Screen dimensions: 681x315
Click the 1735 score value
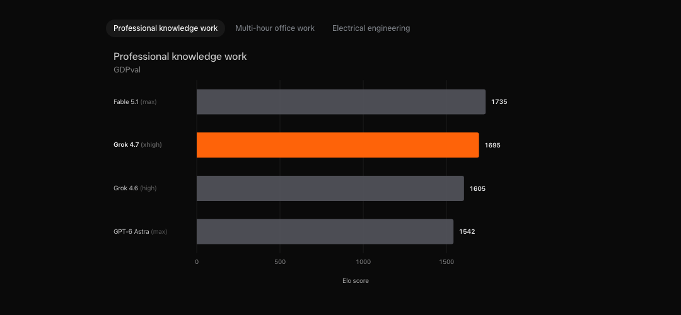(499, 102)
